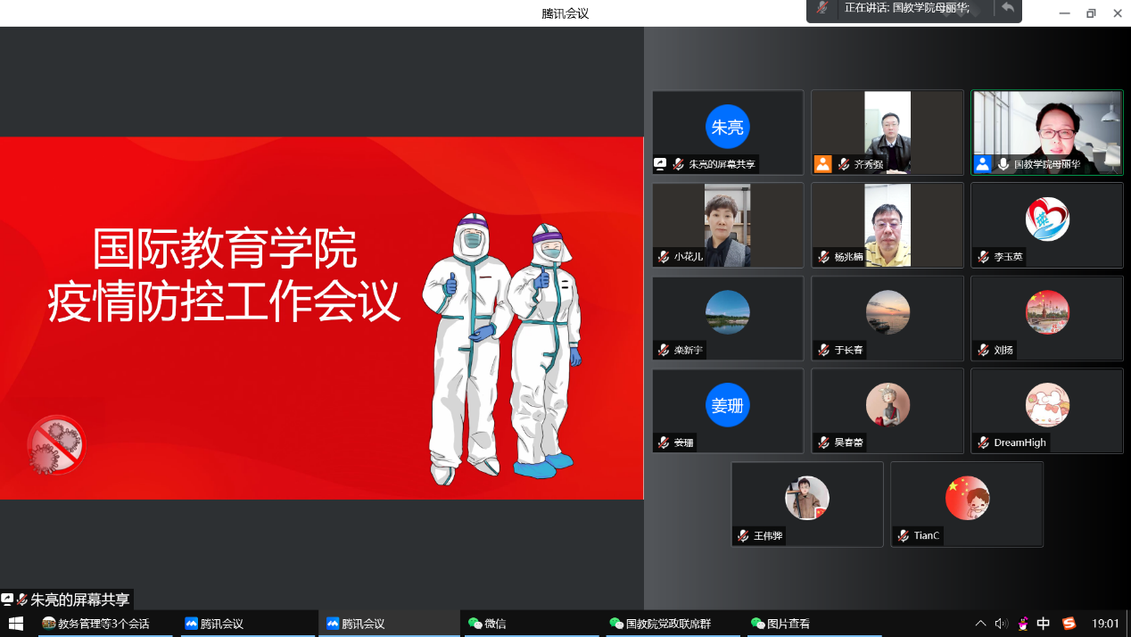Click the screen share icon on 朱亮's tile
The image size is (1131, 637).
pyautogui.click(x=660, y=164)
